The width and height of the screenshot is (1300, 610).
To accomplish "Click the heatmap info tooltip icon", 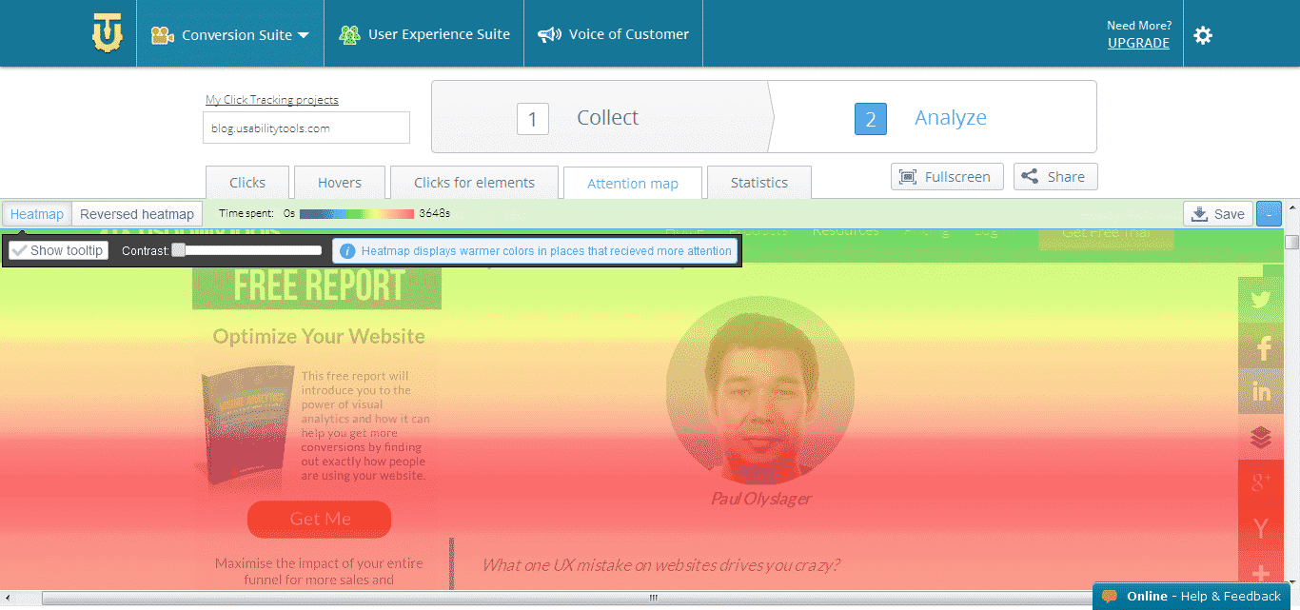I will (x=346, y=250).
